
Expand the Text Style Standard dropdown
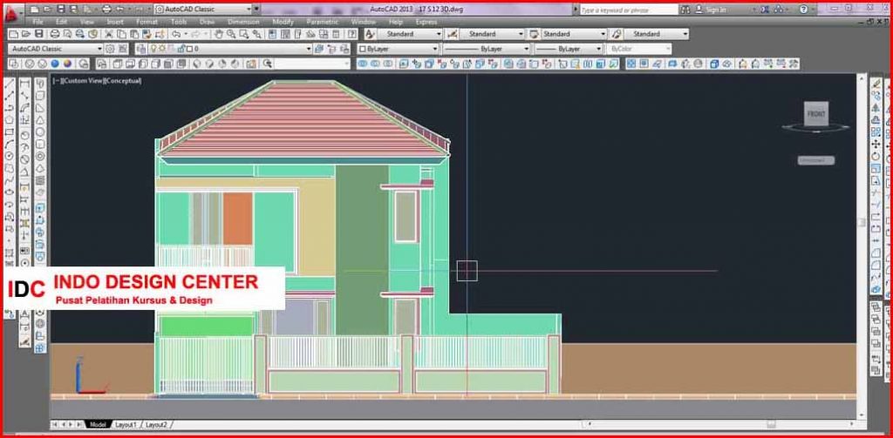point(410,34)
